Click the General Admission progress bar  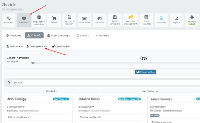tap(116, 63)
